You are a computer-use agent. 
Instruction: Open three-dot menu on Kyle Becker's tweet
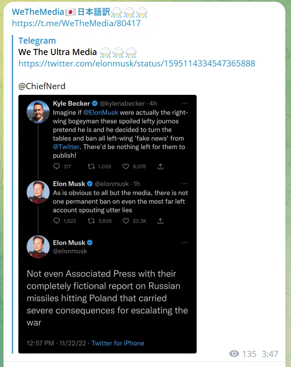[184, 103]
